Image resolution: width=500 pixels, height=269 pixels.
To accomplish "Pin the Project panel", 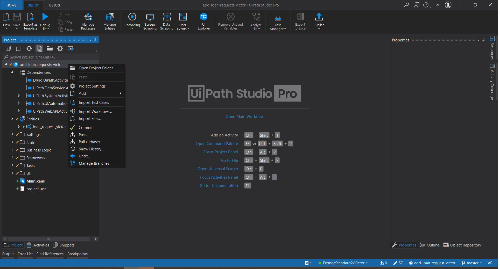I will tap(95, 40).
